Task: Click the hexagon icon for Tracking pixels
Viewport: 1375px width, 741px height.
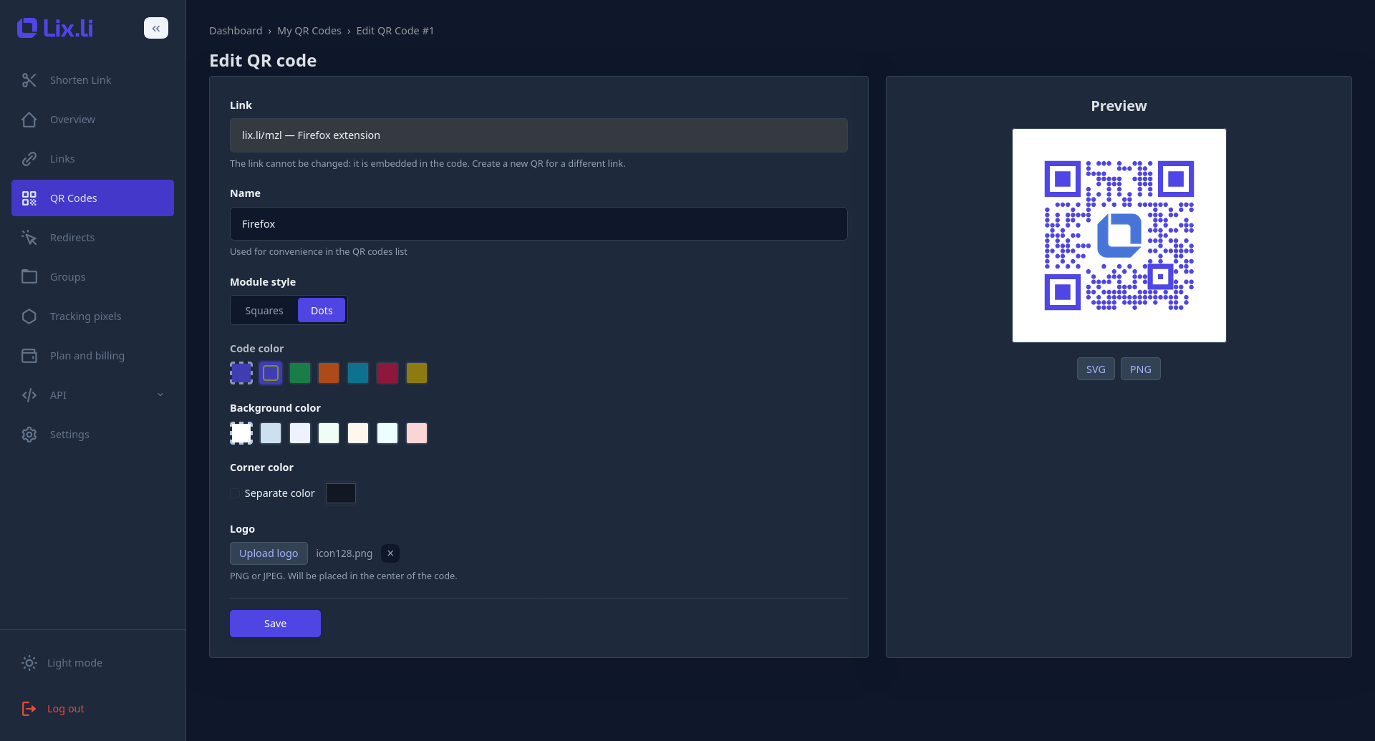Action: tap(29, 316)
